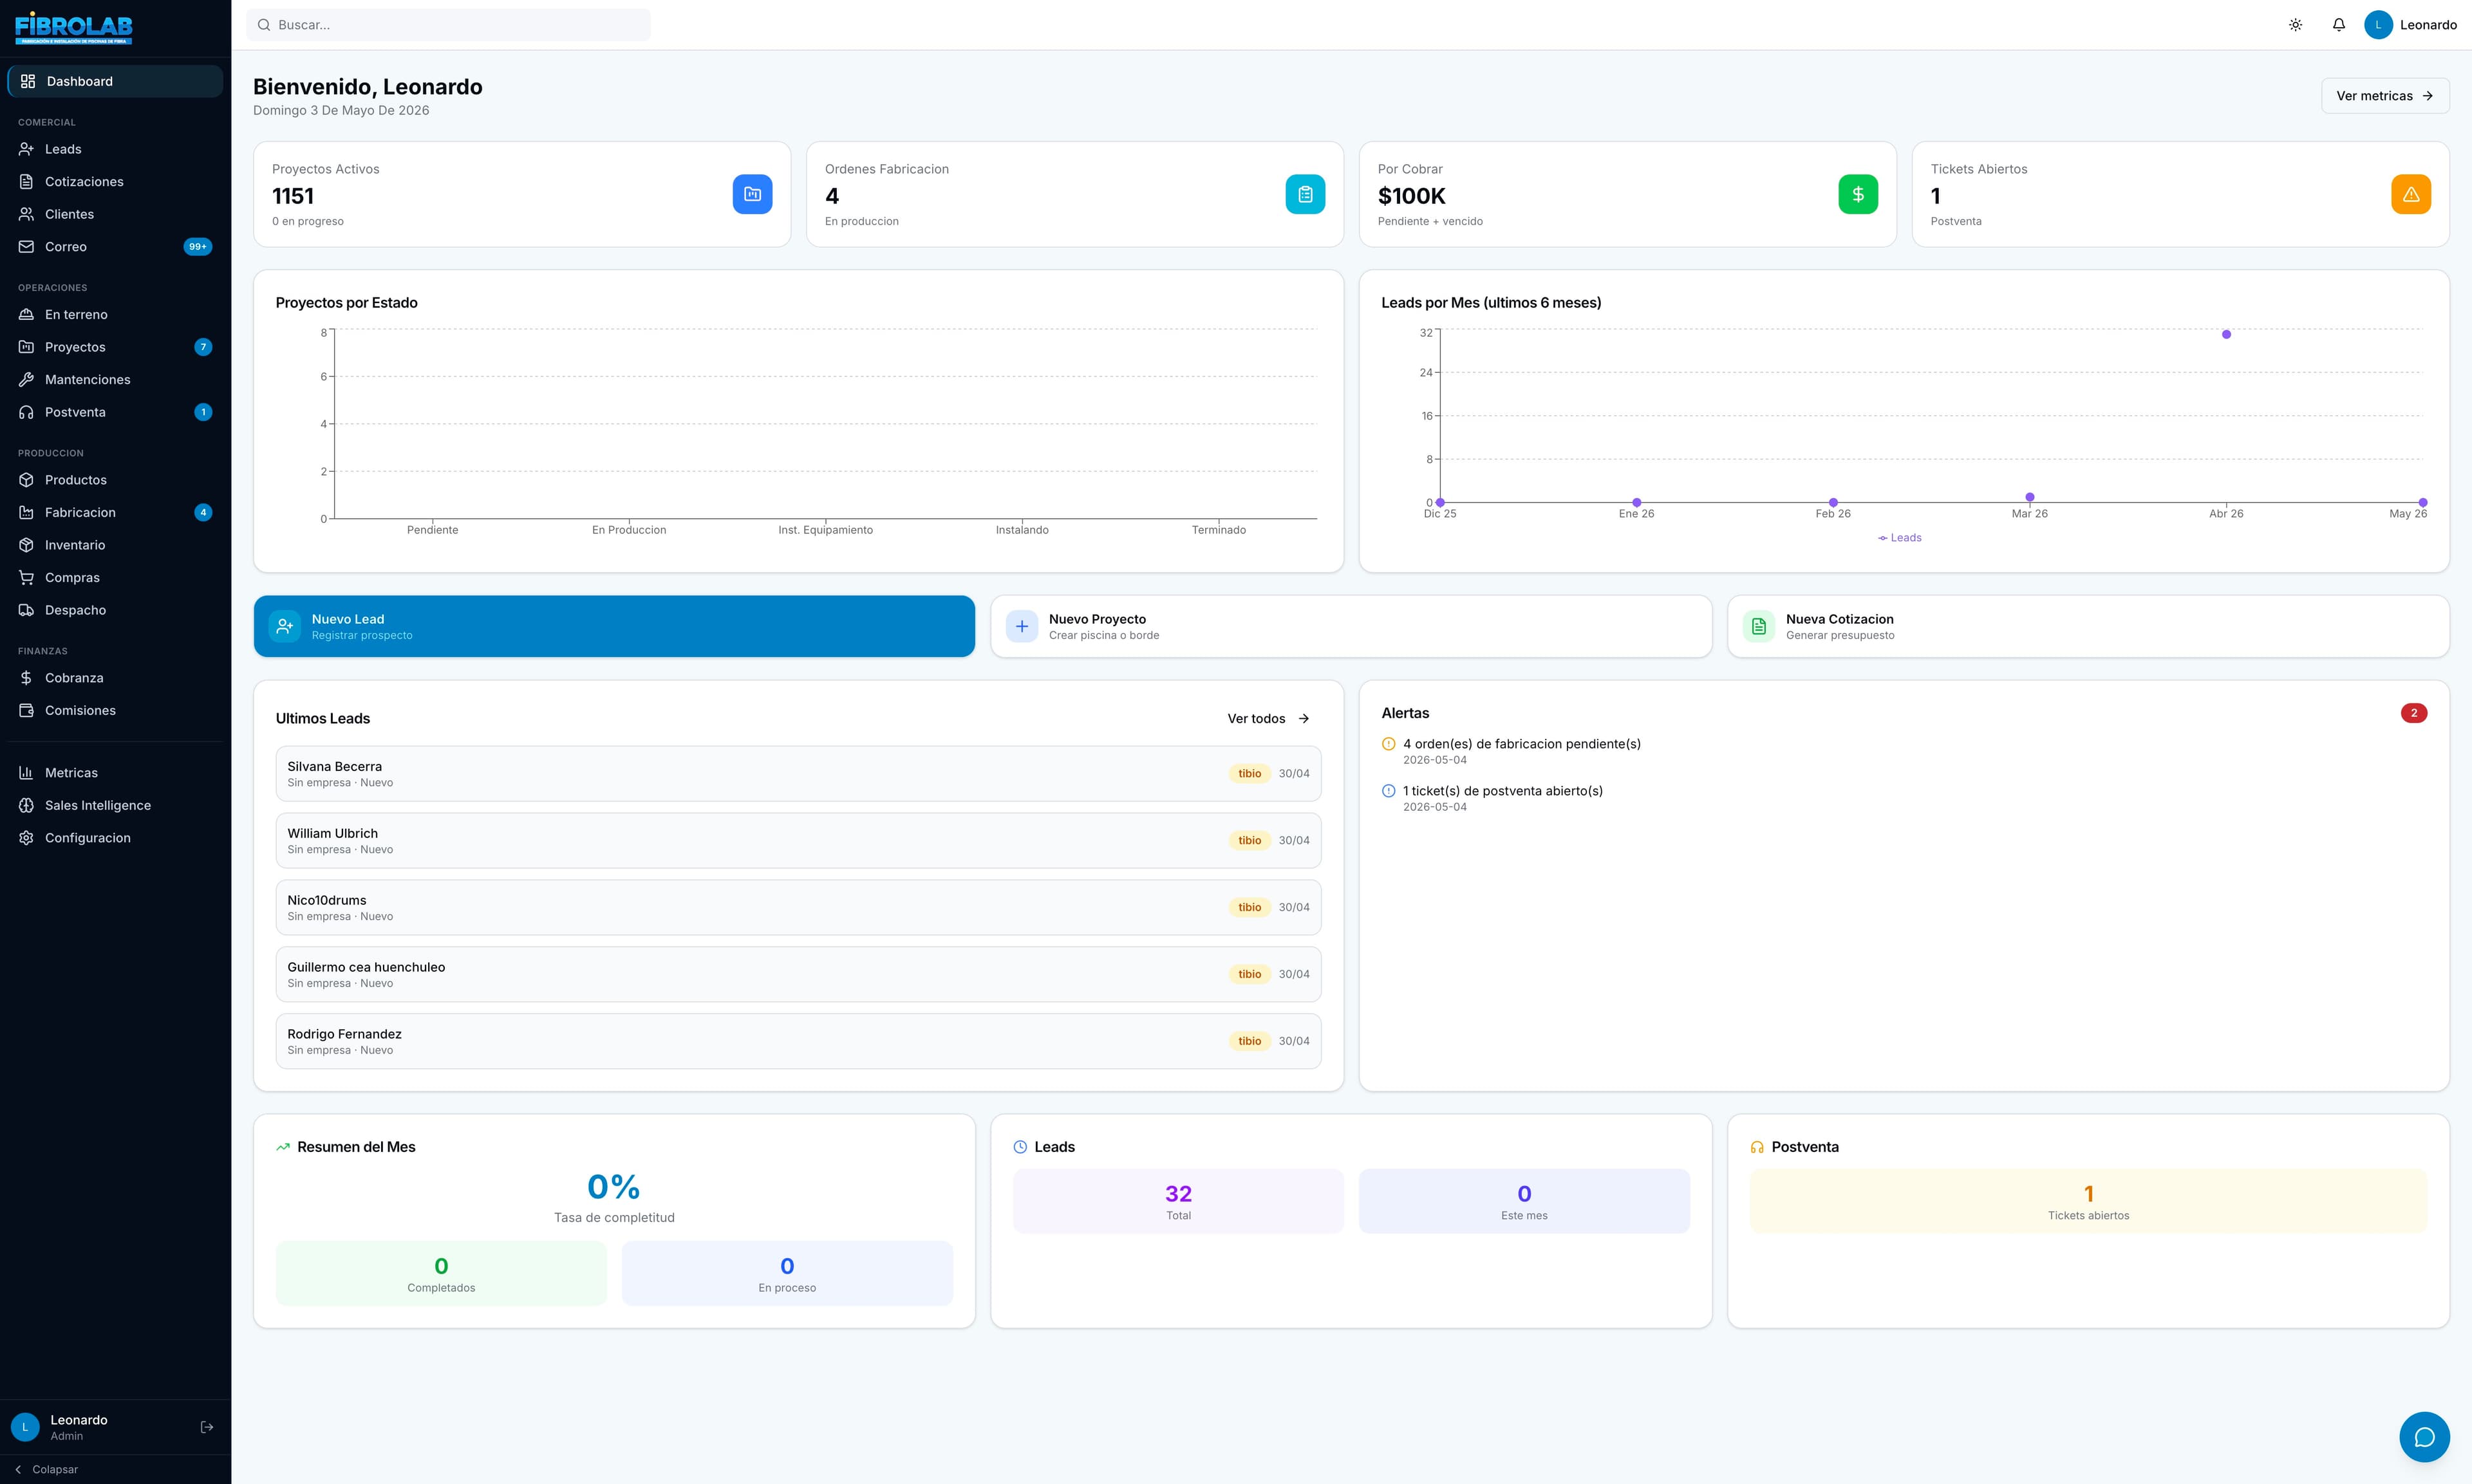Click the Buscar search field
Viewport: 2472px width, 1484px height.
point(448,25)
